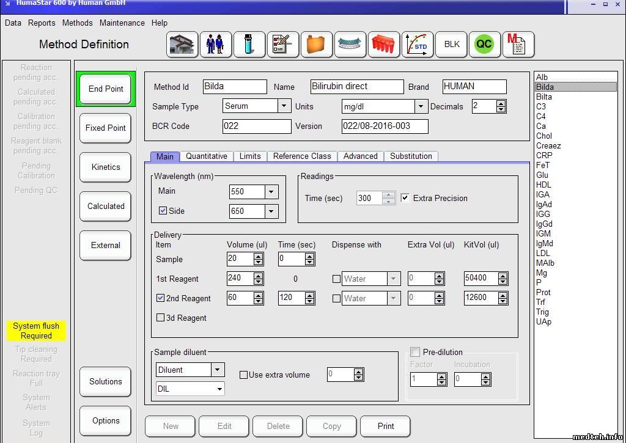Open the checklist with pencil icon
The width and height of the screenshot is (626, 443).
282,45
